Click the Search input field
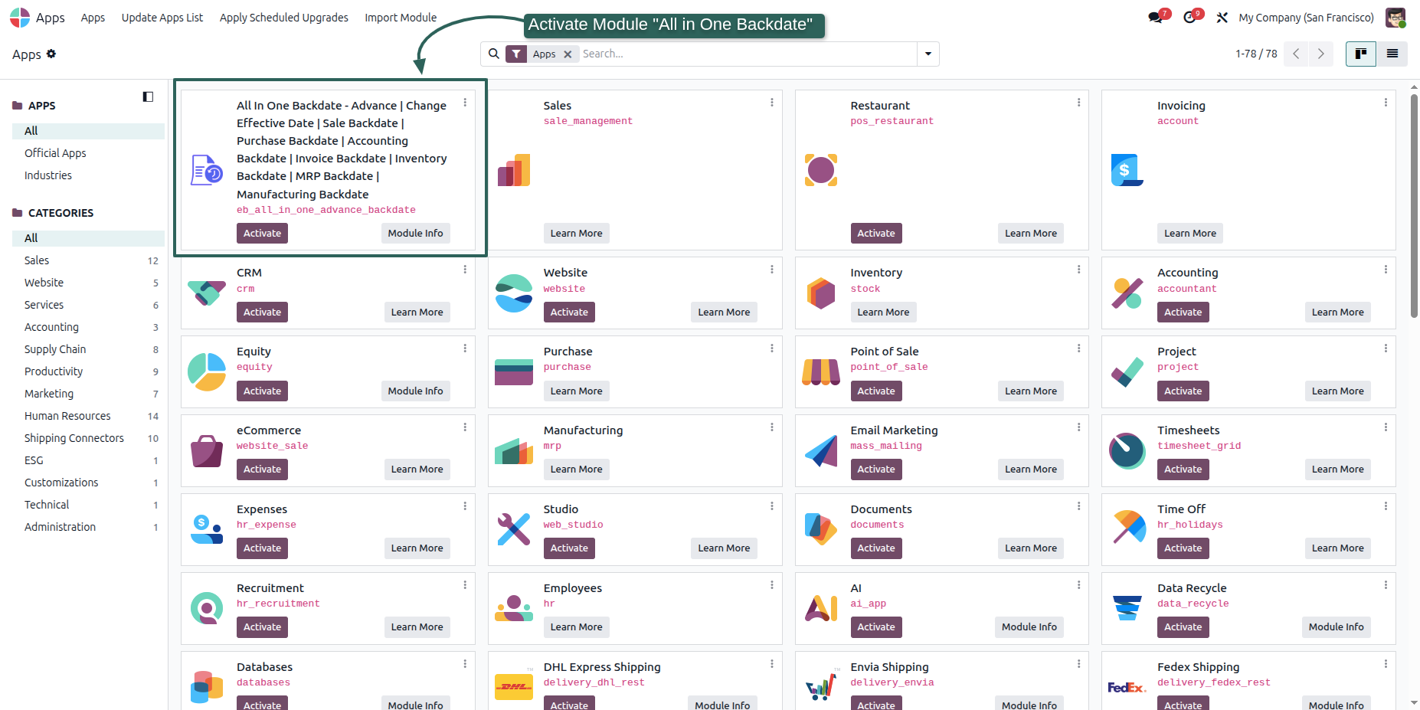This screenshot has width=1420, height=710. point(747,54)
